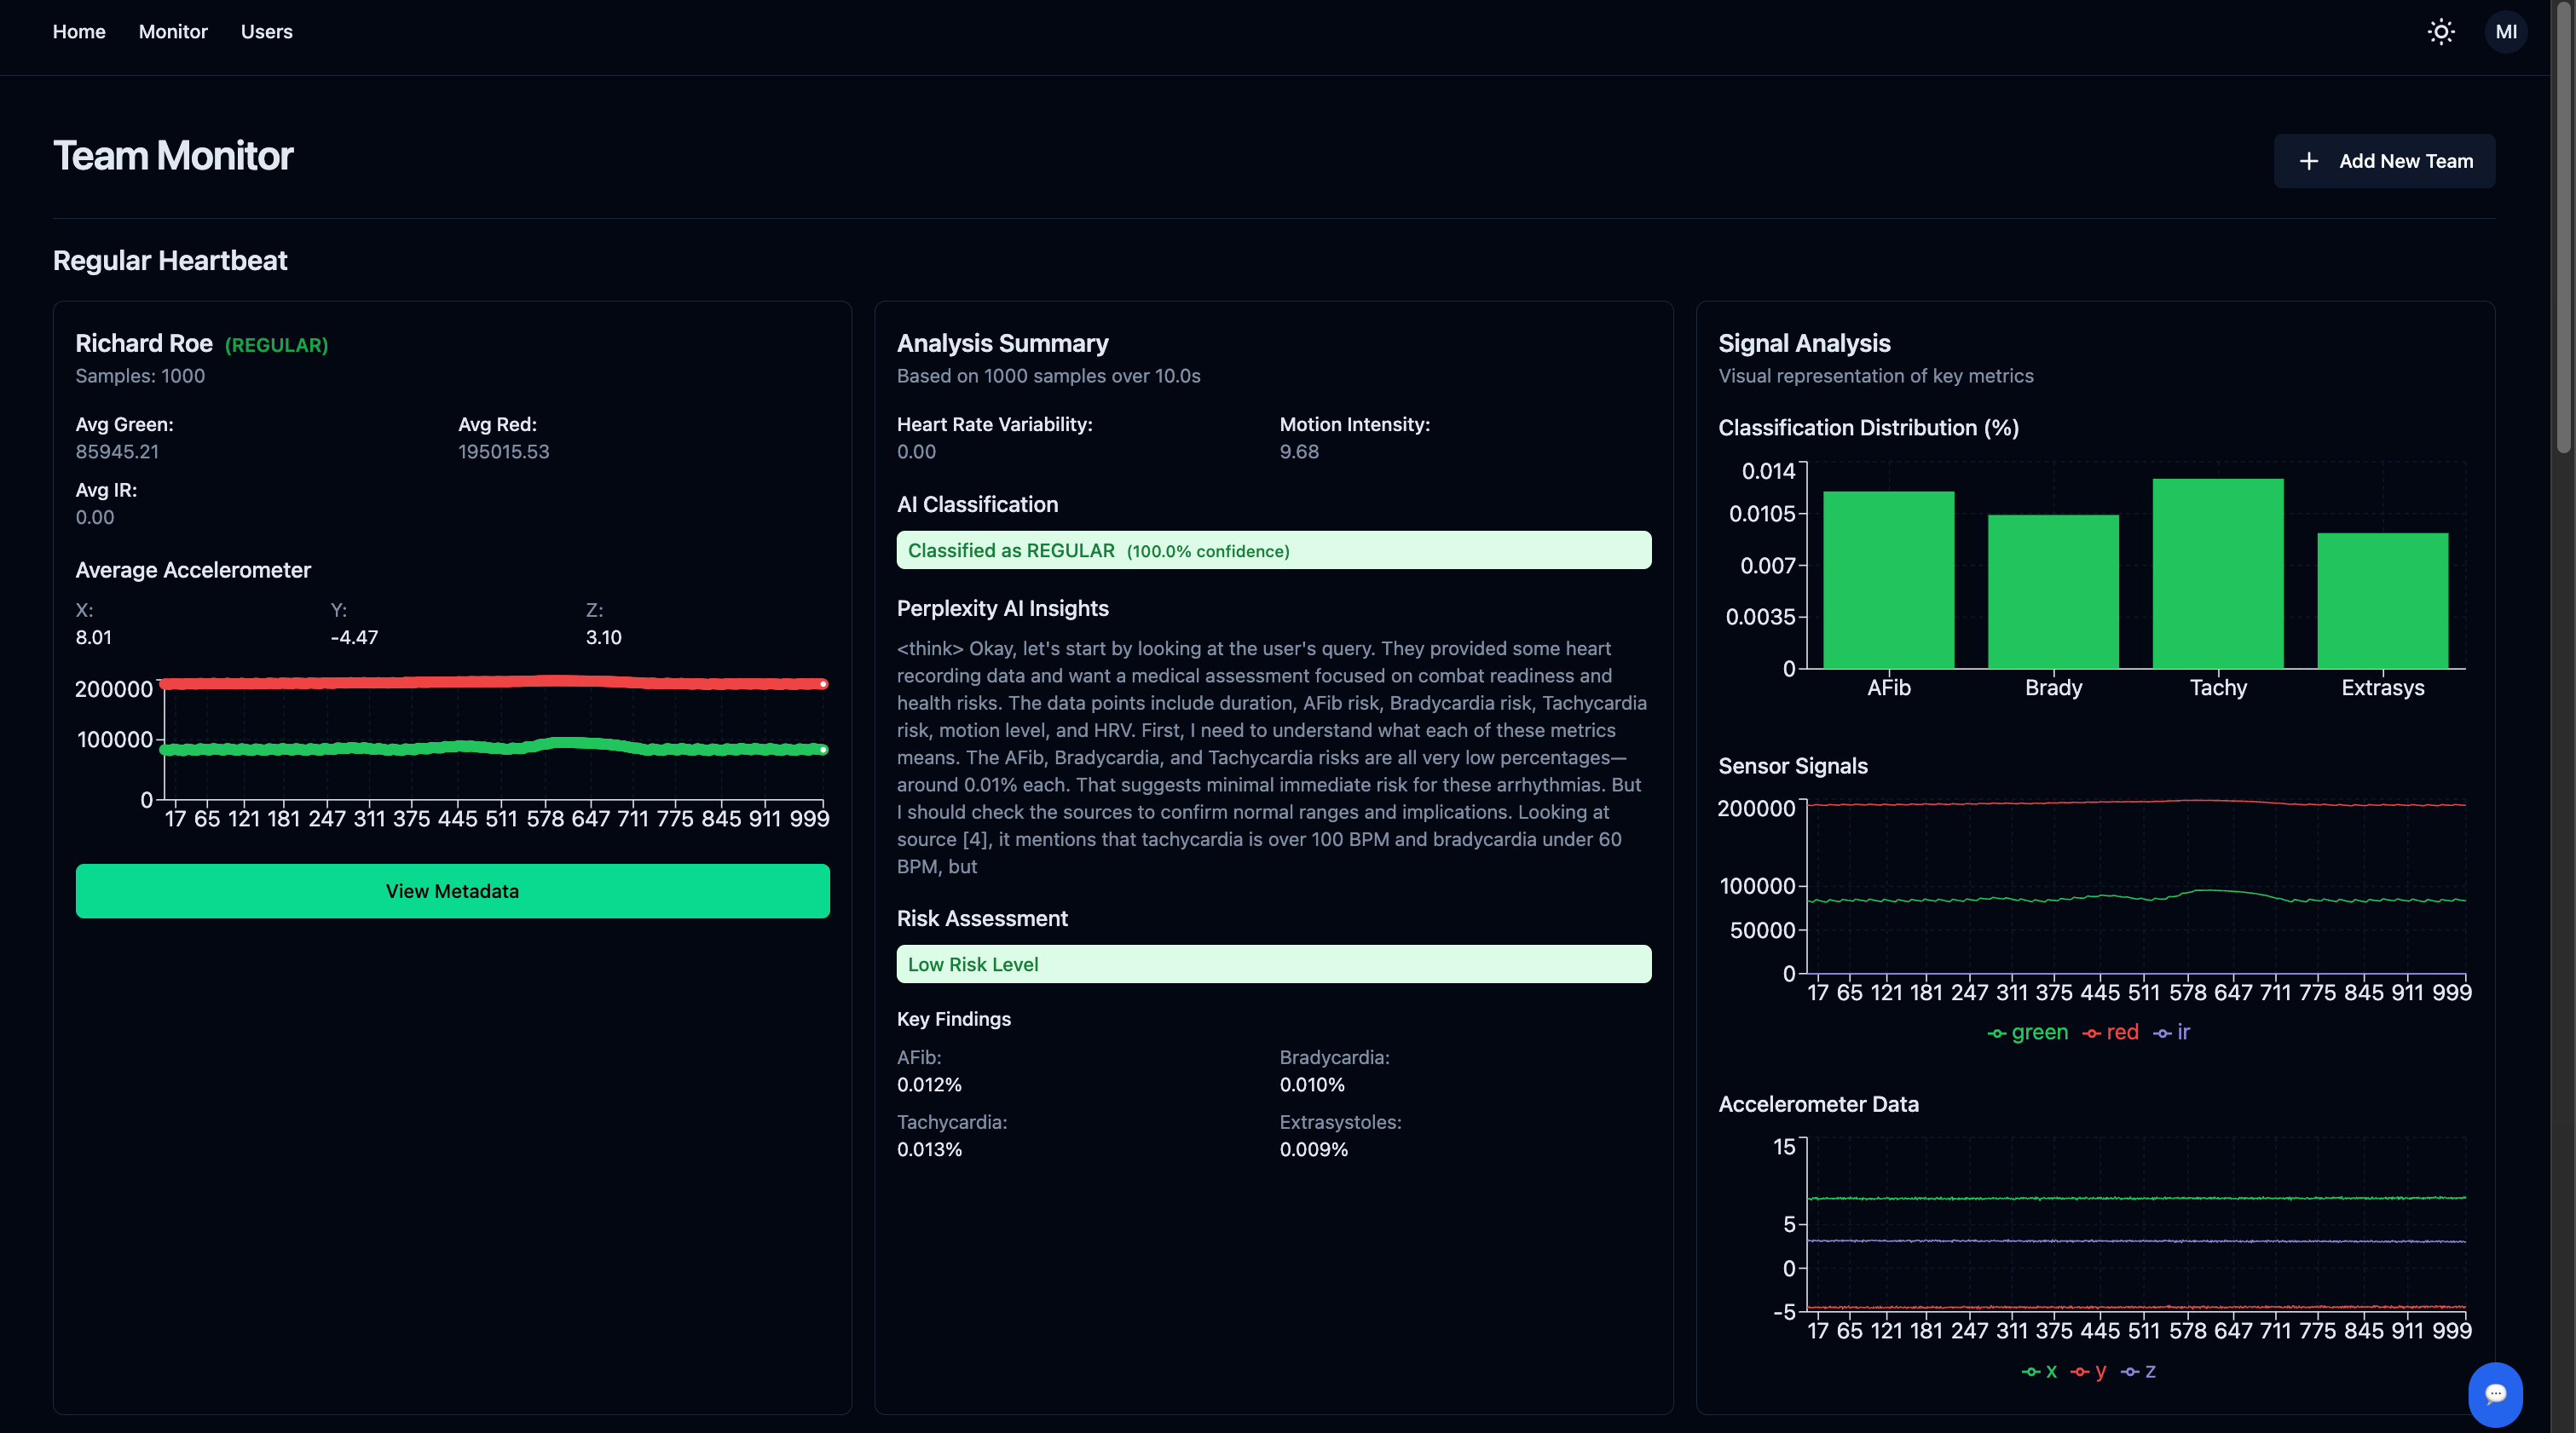Screen dimensions: 2576x1433
Task: Click the Classified as REGULAR banner
Action: pyautogui.click(x=1273, y=550)
